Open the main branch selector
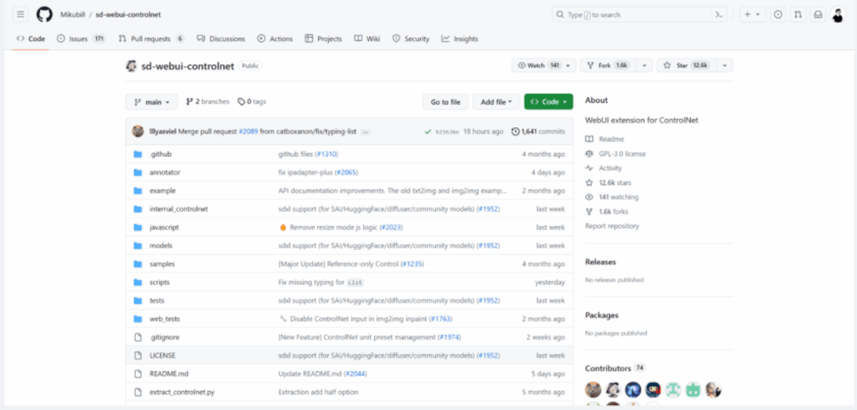 [151, 102]
